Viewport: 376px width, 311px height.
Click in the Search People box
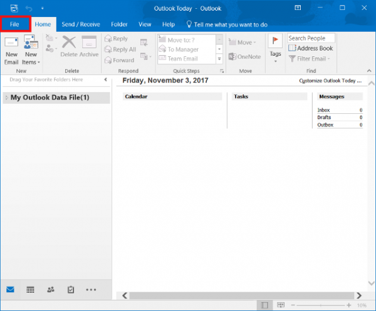click(x=311, y=38)
